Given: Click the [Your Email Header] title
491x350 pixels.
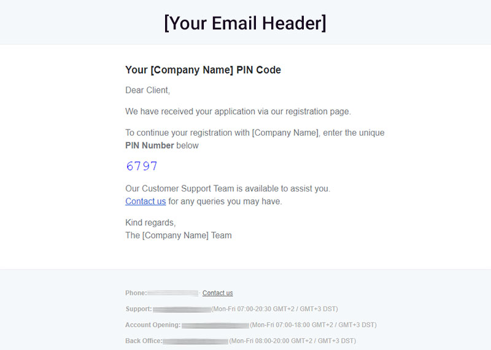Looking at the screenshot, I should tap(245, 23).
